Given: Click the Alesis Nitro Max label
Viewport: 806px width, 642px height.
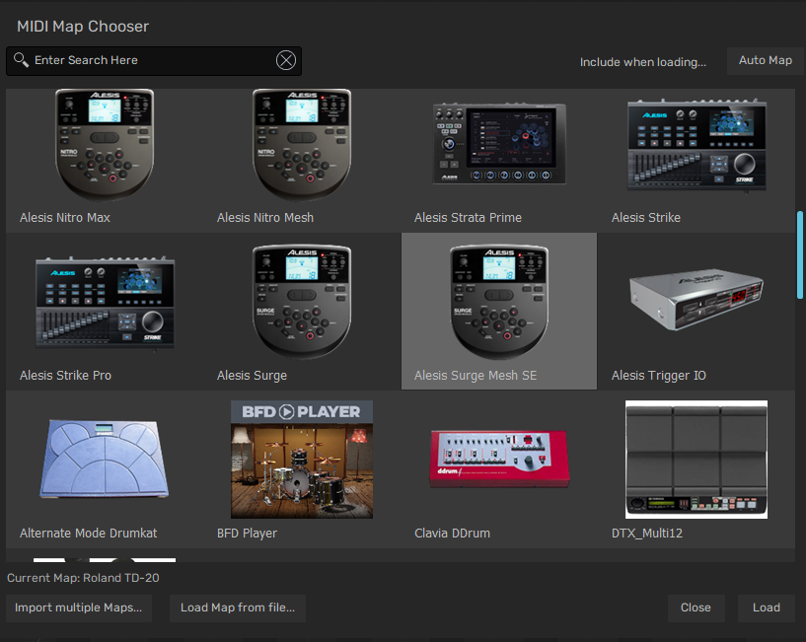Looking at the screenshot, I should (x=65, y=217).
